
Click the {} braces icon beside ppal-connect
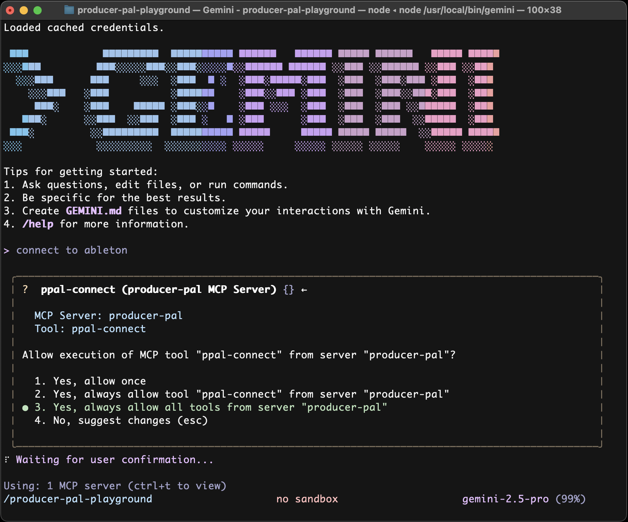pyautogui.click(x=288, y=290)
